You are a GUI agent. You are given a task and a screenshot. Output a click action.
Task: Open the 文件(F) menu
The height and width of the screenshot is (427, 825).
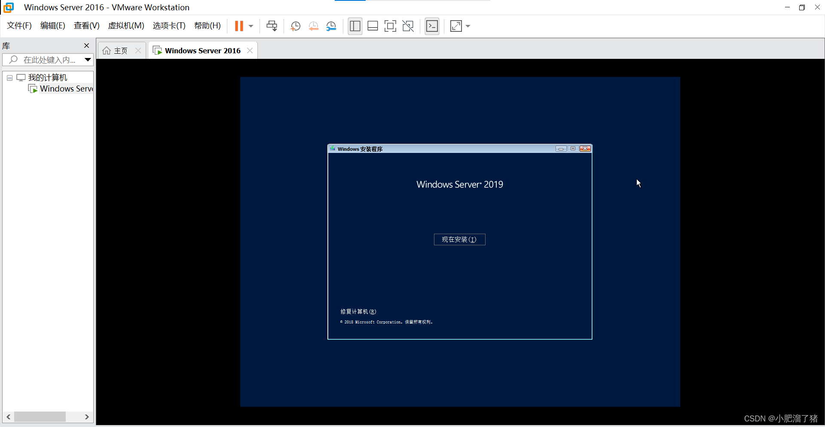pyautogui.click(x=19, y=26)
